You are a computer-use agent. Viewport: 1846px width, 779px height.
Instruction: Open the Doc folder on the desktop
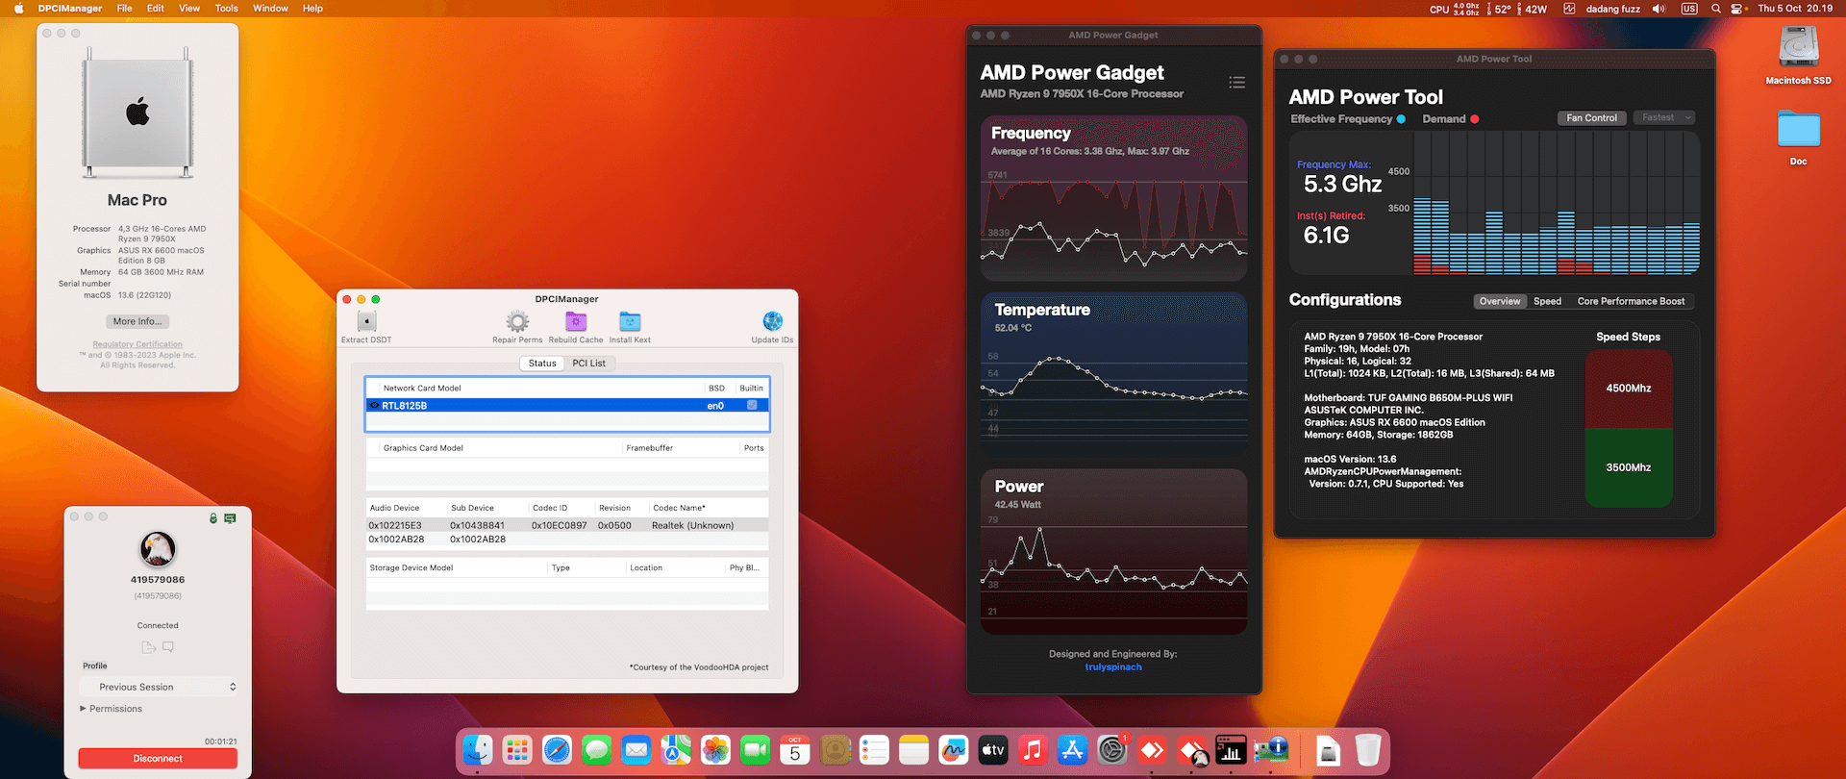pyautogui.click(x=1798, y=129)
